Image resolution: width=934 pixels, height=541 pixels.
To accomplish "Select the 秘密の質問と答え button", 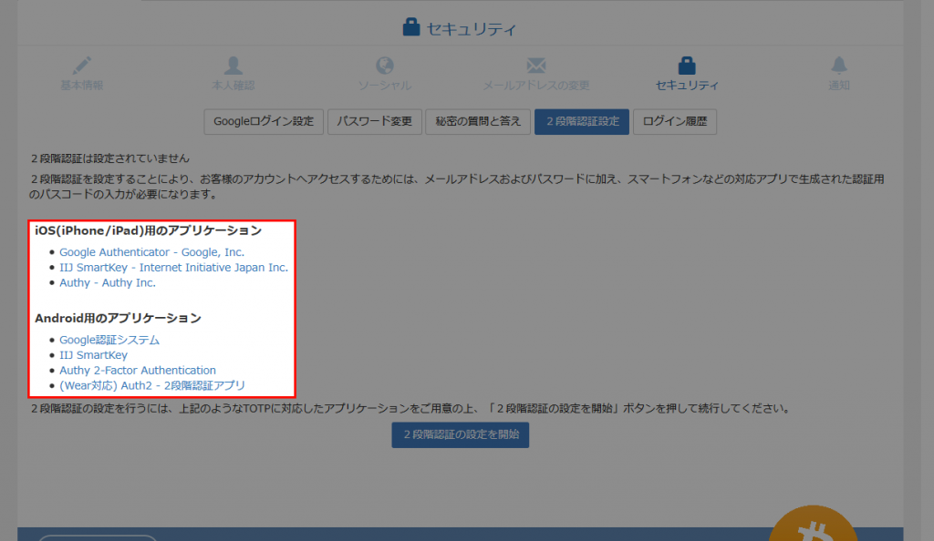I will (x=478, y=121).
